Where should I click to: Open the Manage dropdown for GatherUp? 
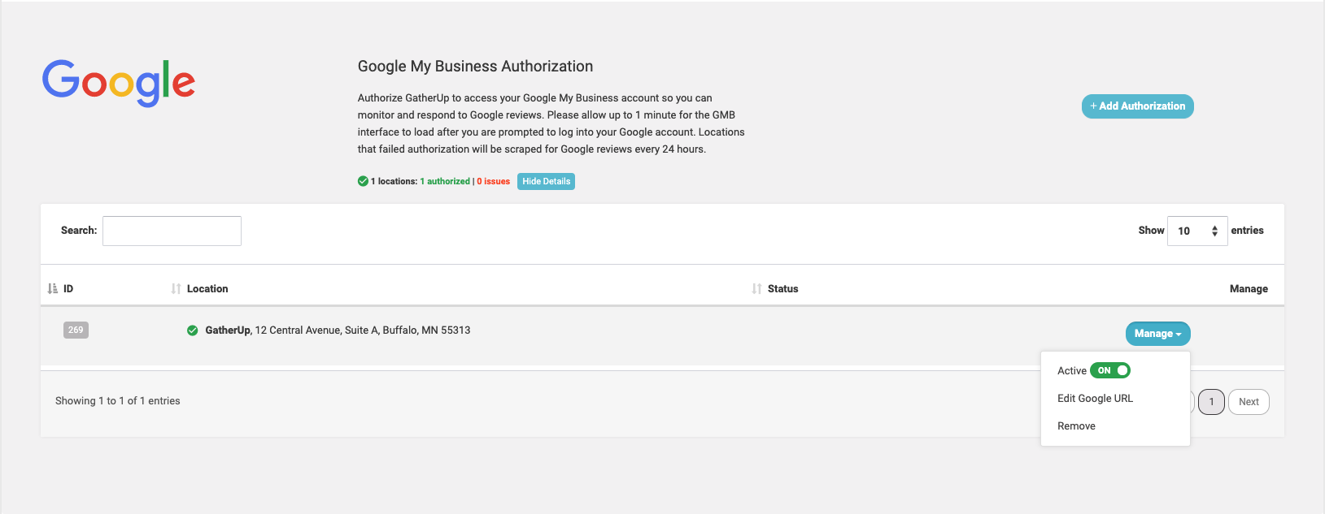pyautogui.click(x=1157, y=334)
